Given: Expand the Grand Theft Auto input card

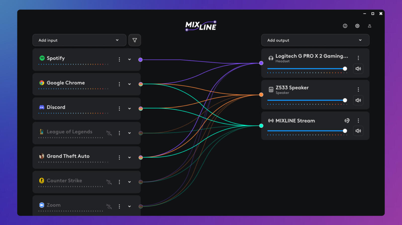Looking at the screenshot, I should point(129,157).
